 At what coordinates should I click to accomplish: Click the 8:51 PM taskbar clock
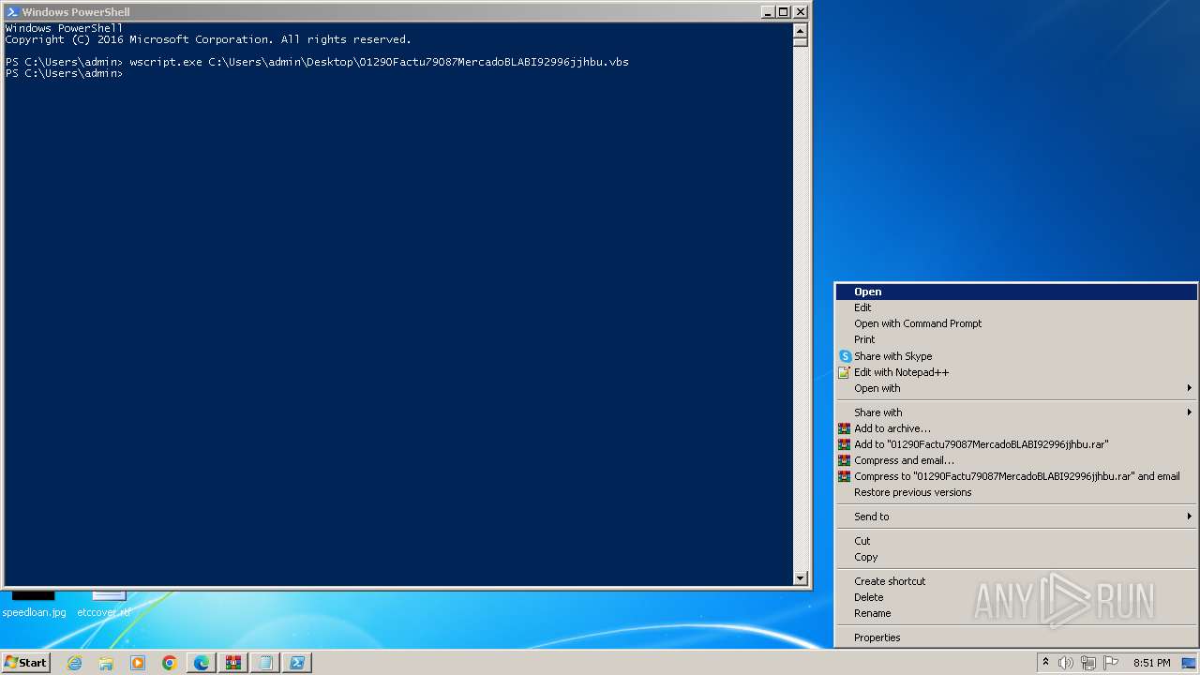(1151, 663)
